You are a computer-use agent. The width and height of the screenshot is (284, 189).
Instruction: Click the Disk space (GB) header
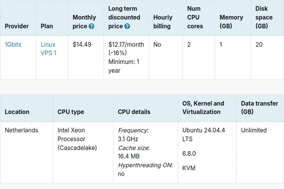(x=264, y=18)
